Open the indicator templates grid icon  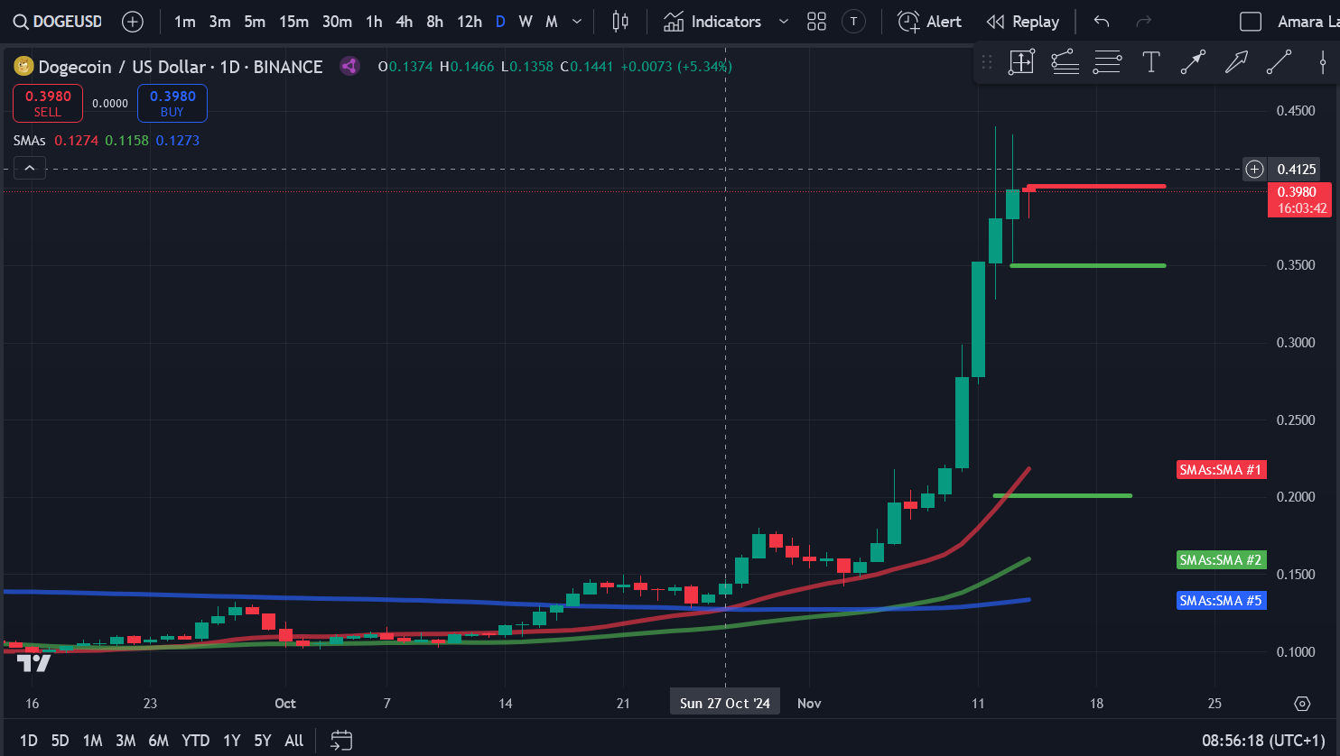click(817, 22)
